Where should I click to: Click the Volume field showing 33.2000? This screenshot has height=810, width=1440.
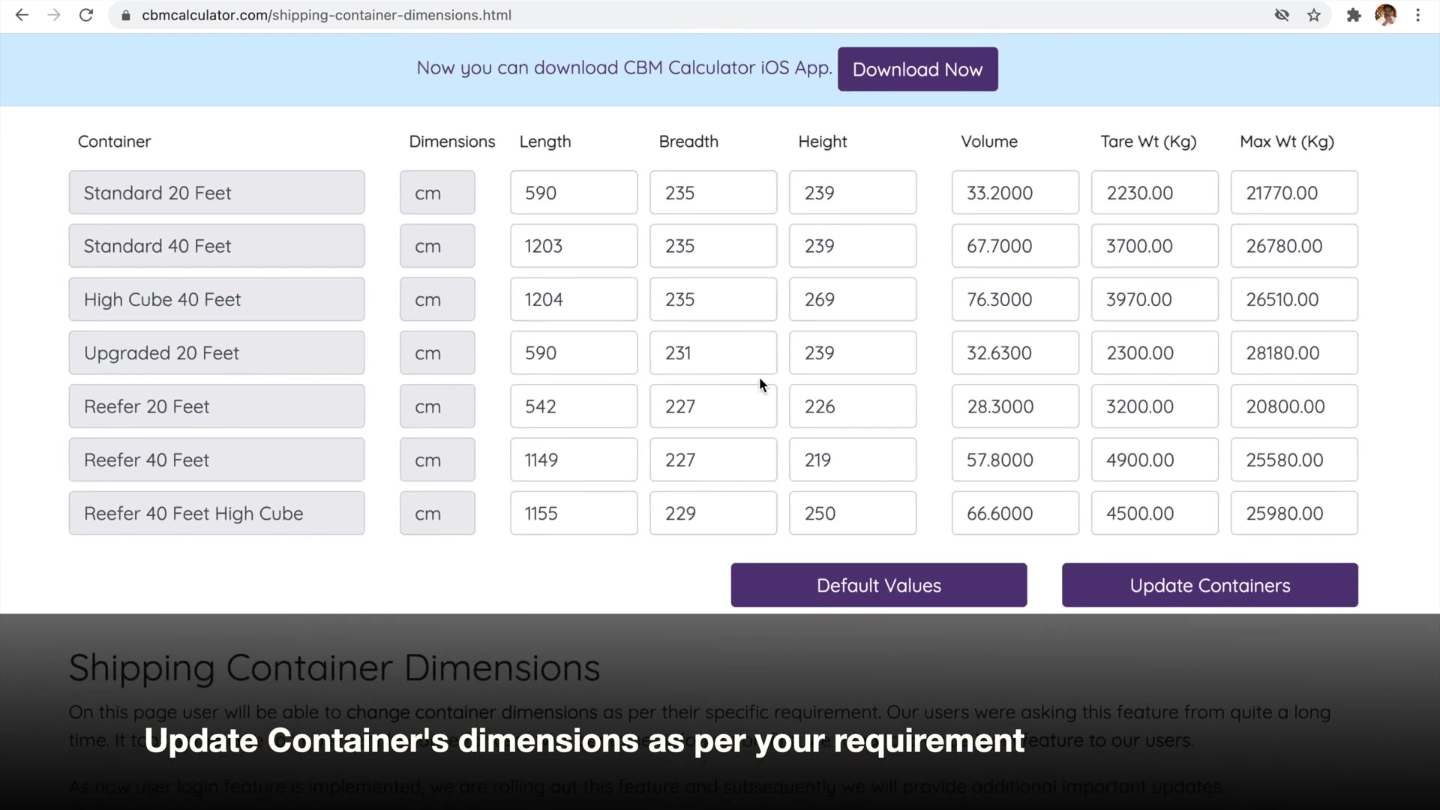(x=1015, y=192)
